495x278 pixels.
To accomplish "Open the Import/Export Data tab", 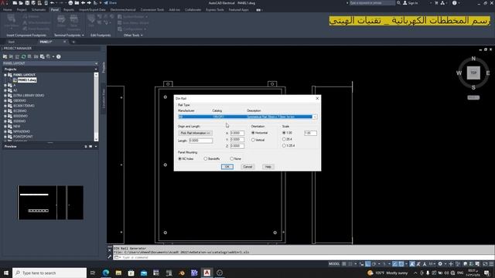I will point(92,10).
